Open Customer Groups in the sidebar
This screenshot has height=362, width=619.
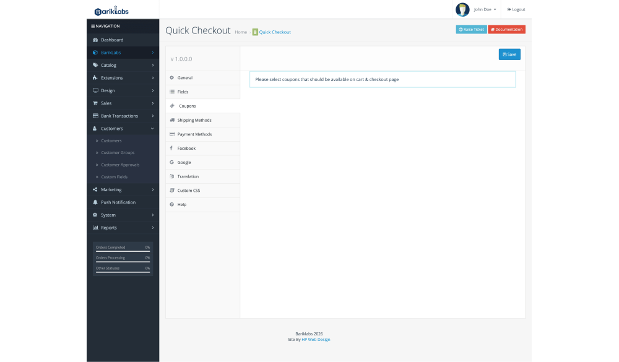pos(118,153)
